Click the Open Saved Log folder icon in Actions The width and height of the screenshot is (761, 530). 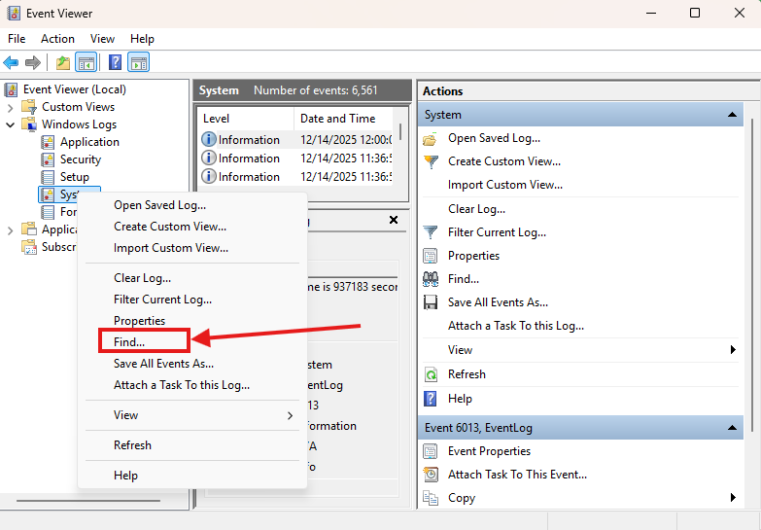tap(430, 139)
